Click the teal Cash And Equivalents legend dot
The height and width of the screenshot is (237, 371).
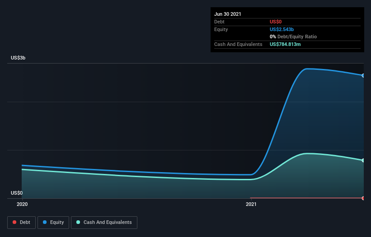click(78, 222)
